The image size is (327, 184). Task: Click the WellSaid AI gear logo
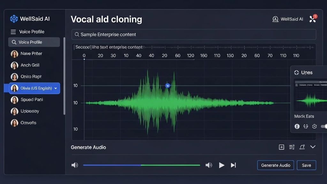click(14, 19)
